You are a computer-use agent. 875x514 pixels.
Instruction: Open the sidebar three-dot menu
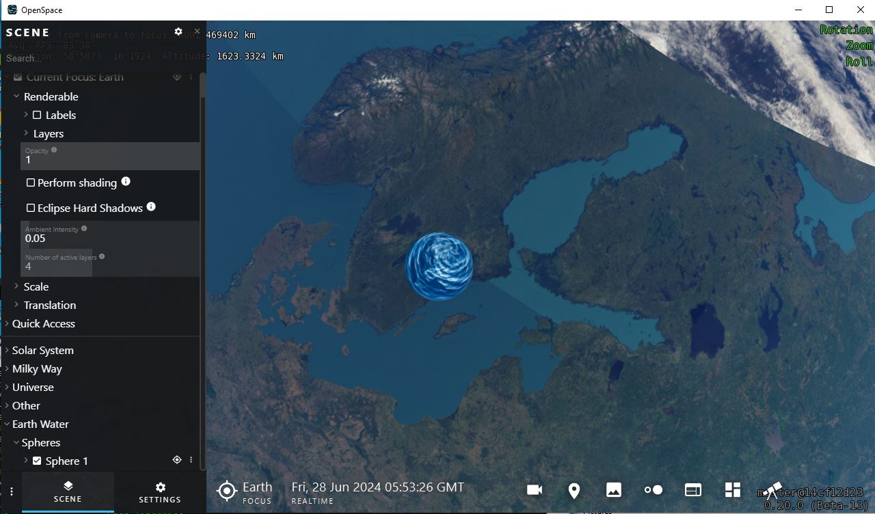coord(11,491)
